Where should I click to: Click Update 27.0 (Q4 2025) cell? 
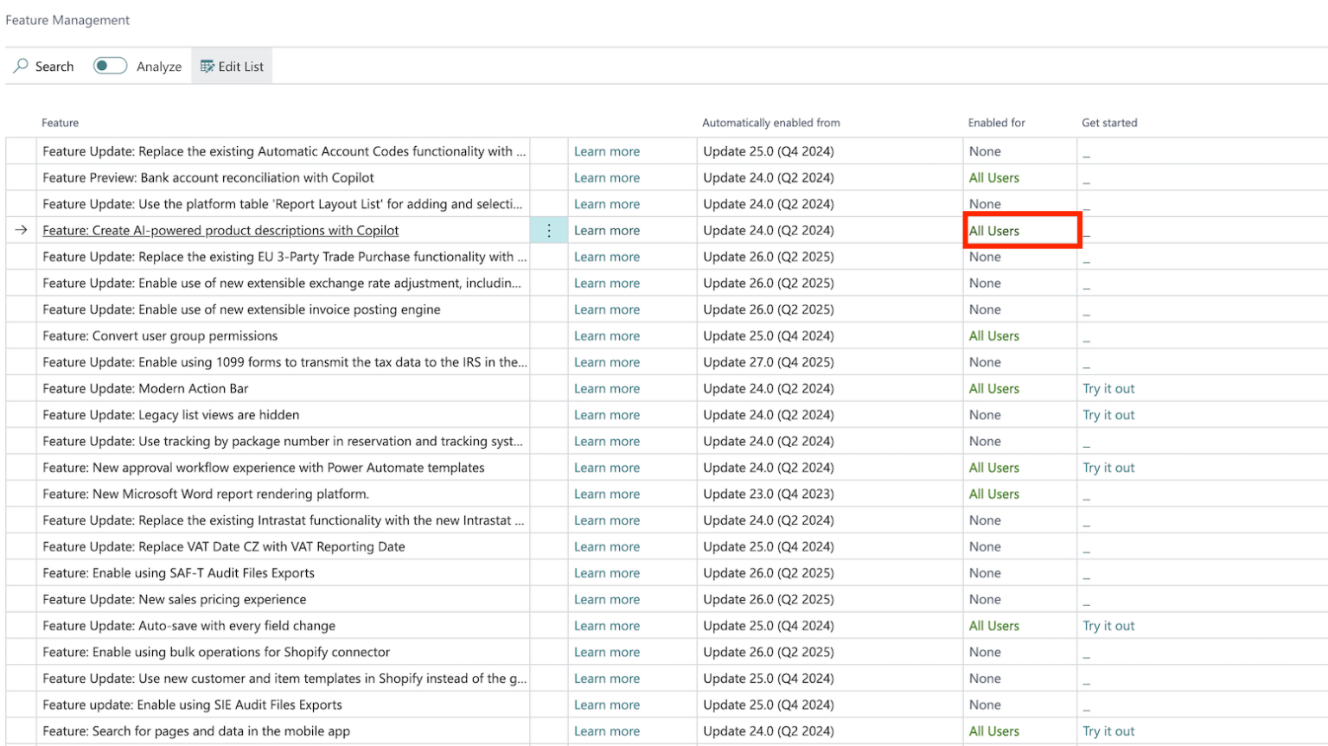point(769,362)
